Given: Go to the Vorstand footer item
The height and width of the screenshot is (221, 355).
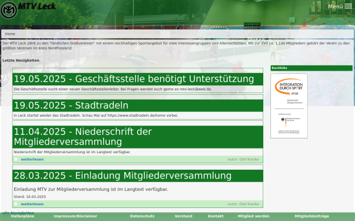Looking at the screenshot, I should click(183, 216).
